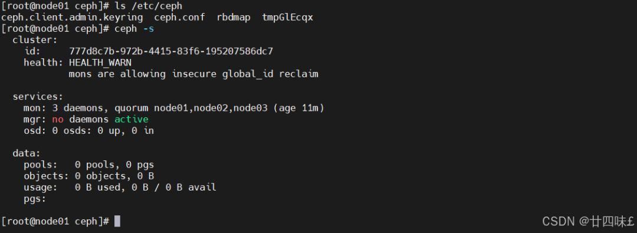Click the insecure global_id reclaim warning
This screenshot has width=637, height=233.
tap(193, 74)
